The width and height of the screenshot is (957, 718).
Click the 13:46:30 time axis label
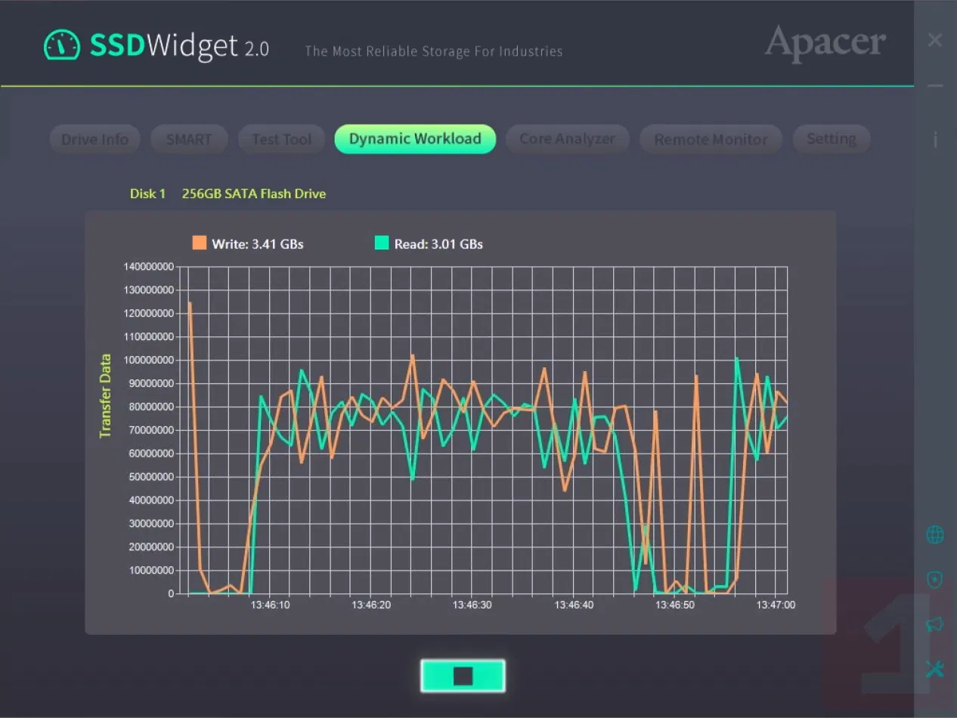(x=472, y=605)
